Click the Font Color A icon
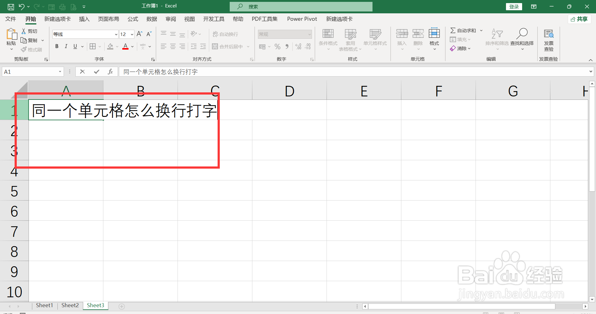 pos(125,46)
